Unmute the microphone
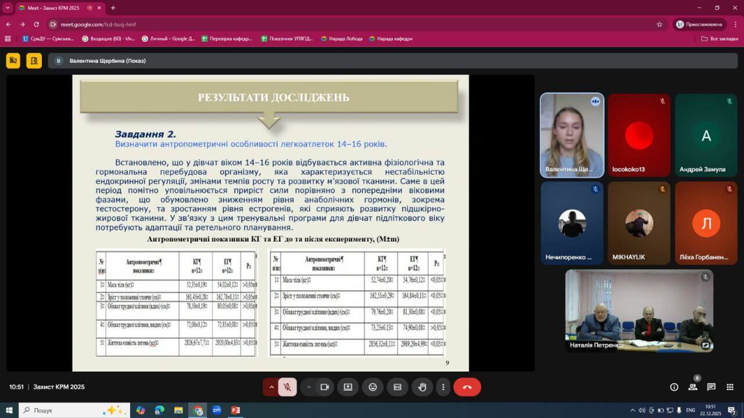Screen dimensions: 744x418 [287, 387]
